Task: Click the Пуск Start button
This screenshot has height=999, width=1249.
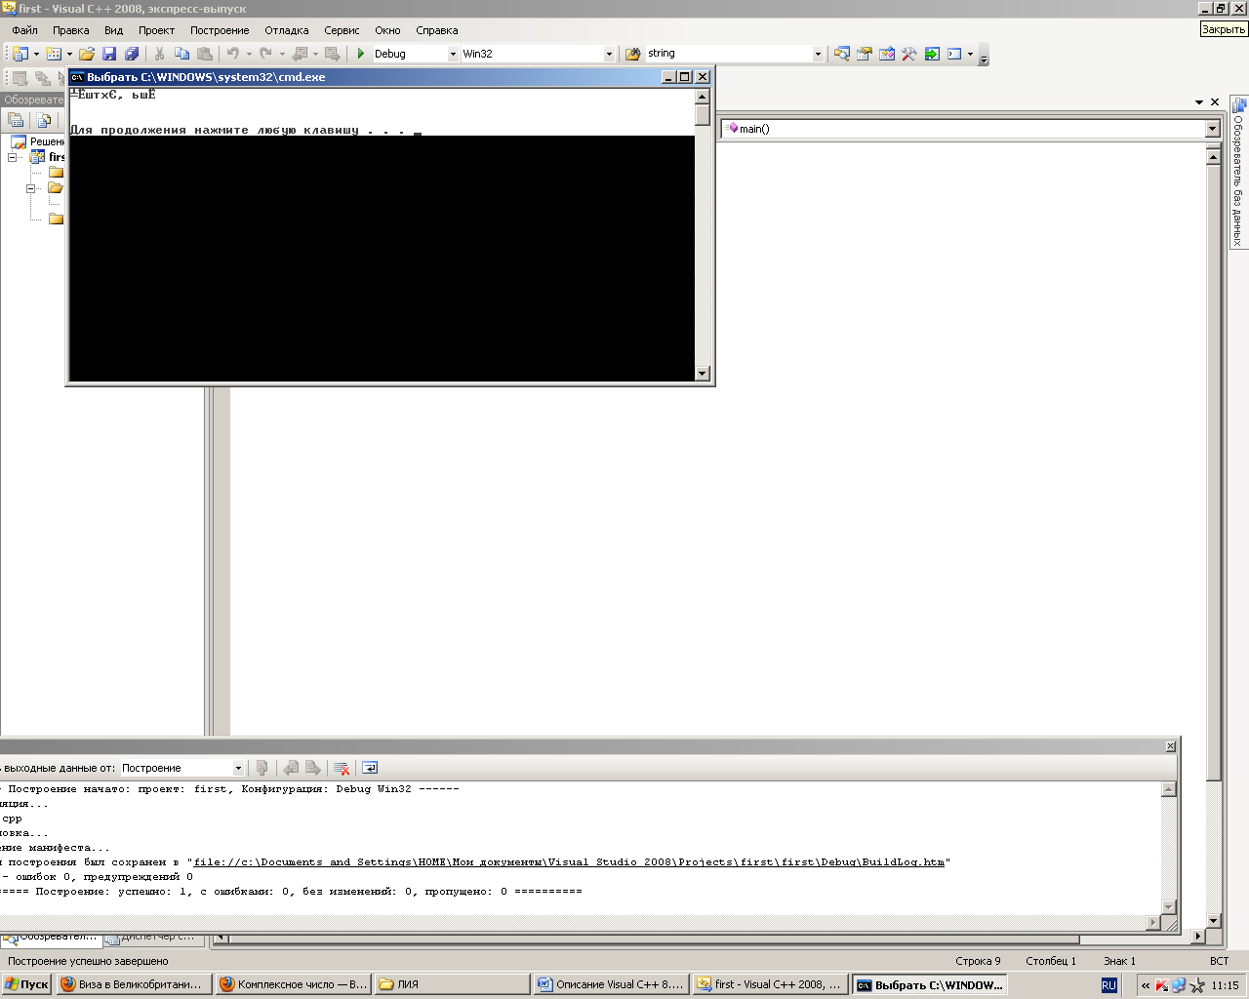Action: tap(27, 985)
